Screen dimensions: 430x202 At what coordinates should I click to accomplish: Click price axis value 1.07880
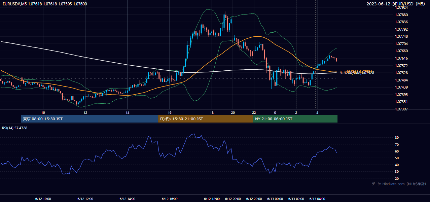pos(401,15)
